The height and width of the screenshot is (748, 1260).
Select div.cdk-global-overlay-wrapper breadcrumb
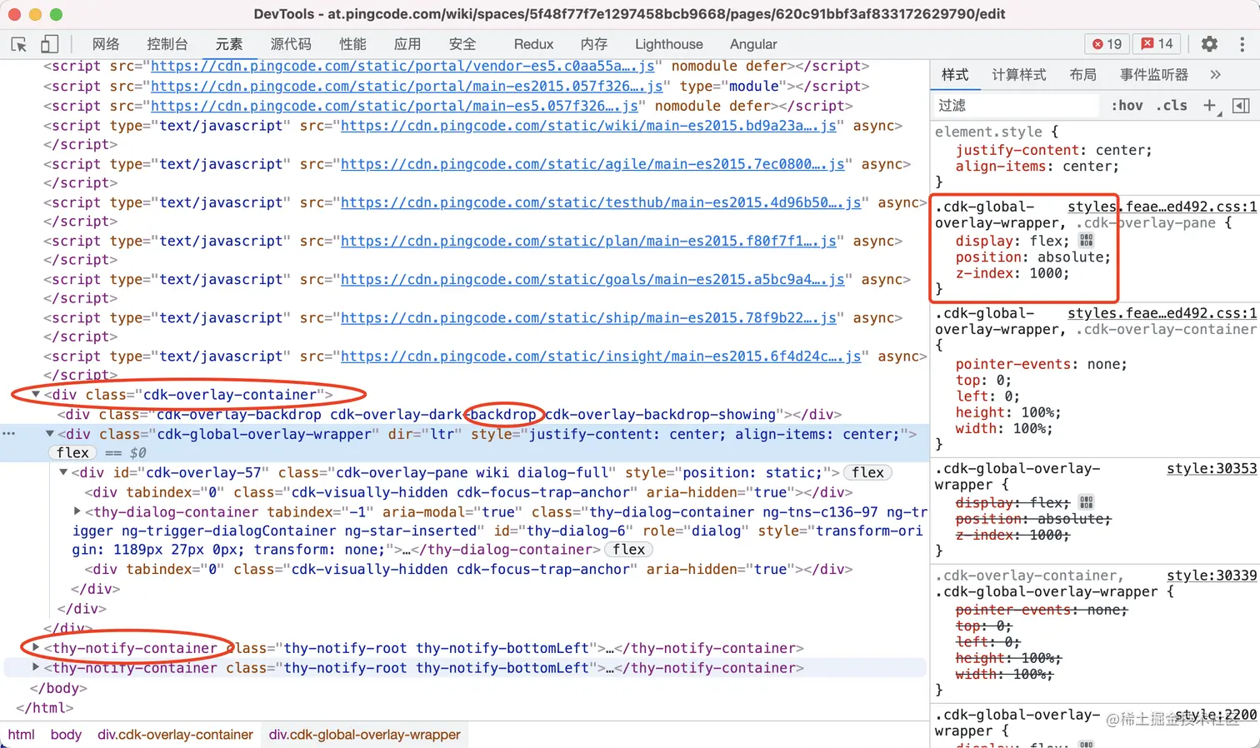click(364, 735)
